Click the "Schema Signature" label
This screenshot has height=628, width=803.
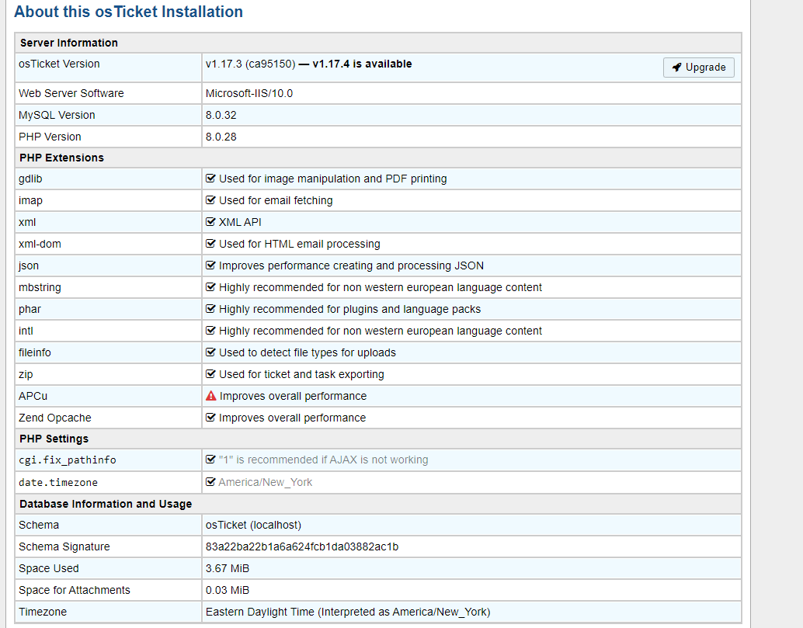coord(64,546)
